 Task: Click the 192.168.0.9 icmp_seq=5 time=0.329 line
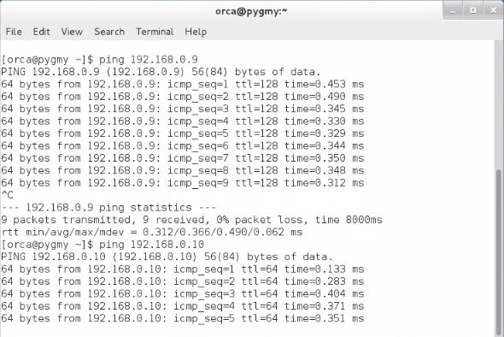pyautogui.click(x=183, y=133)
